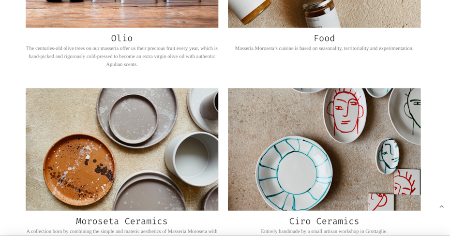This screenshot has width=450, height=236.
Task: Open the Ciro Ceramics heading link
Action: click(x=324, y=221)
